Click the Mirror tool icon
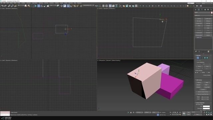The image size is (213, 120). point(97,6)
